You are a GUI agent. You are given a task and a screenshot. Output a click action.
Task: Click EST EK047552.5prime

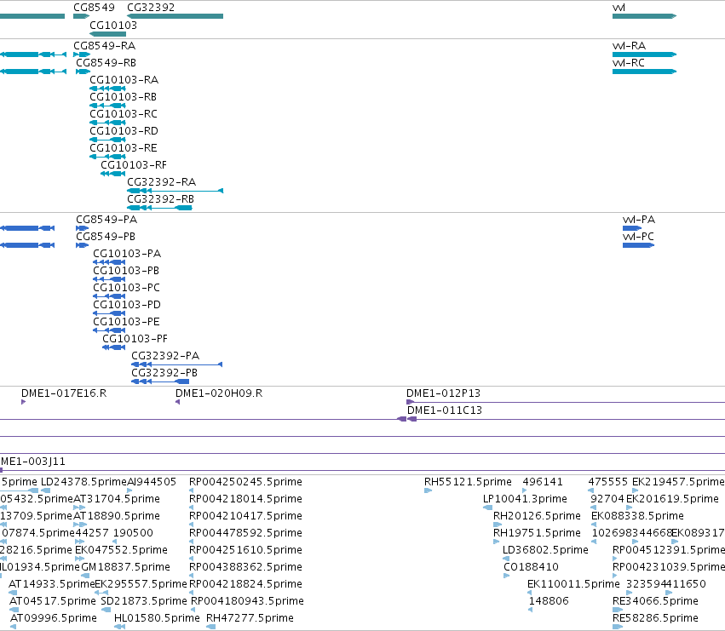click(x=121, y=551)
